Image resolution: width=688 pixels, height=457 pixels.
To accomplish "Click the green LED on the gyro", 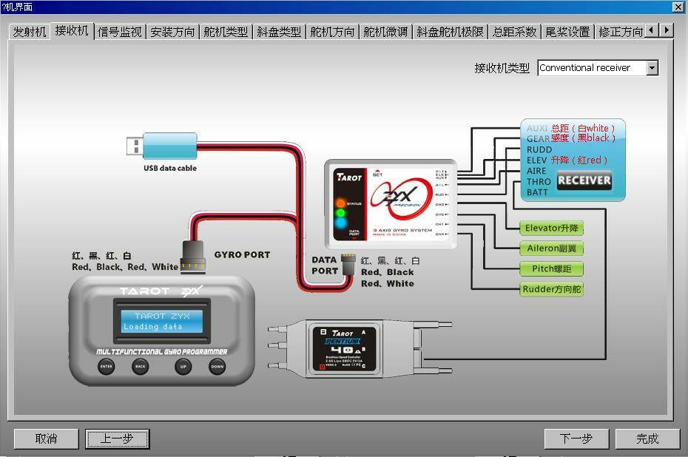I will coord(340,213).
